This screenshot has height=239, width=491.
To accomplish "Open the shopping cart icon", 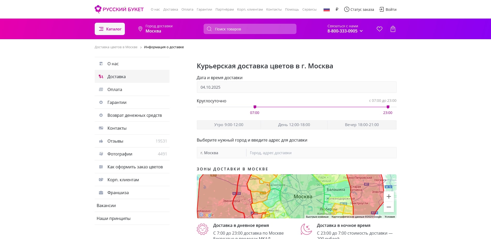I will pyautogui.click(x=393, y=29).
